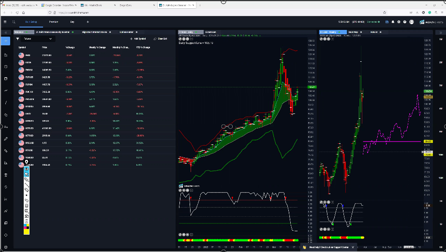Image resolution: width=446 pixels, height=252 pixels.
Task: Open the Futures watchlist dropdown
Action: click(38, 39)
